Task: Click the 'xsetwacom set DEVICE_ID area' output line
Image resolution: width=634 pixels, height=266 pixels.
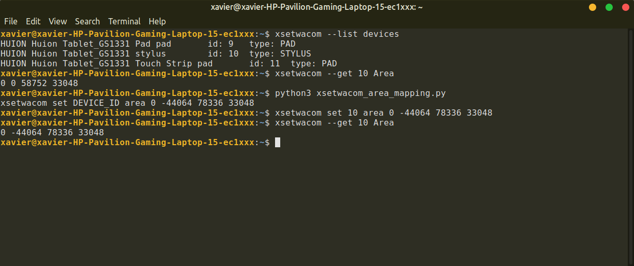Action: pyautogui.click(x=127, y=103)
